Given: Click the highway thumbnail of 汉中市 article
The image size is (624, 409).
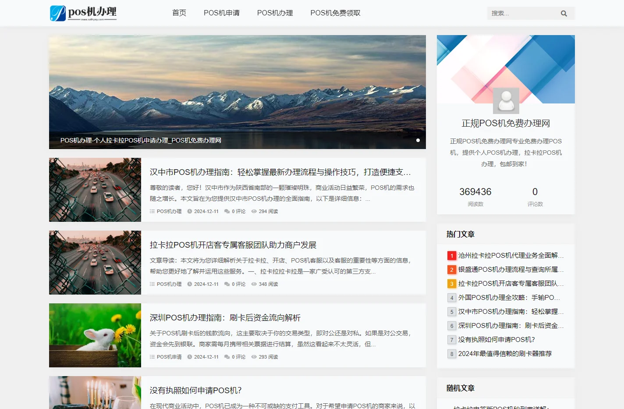Looking at the screenshot, I should point(95,190).
